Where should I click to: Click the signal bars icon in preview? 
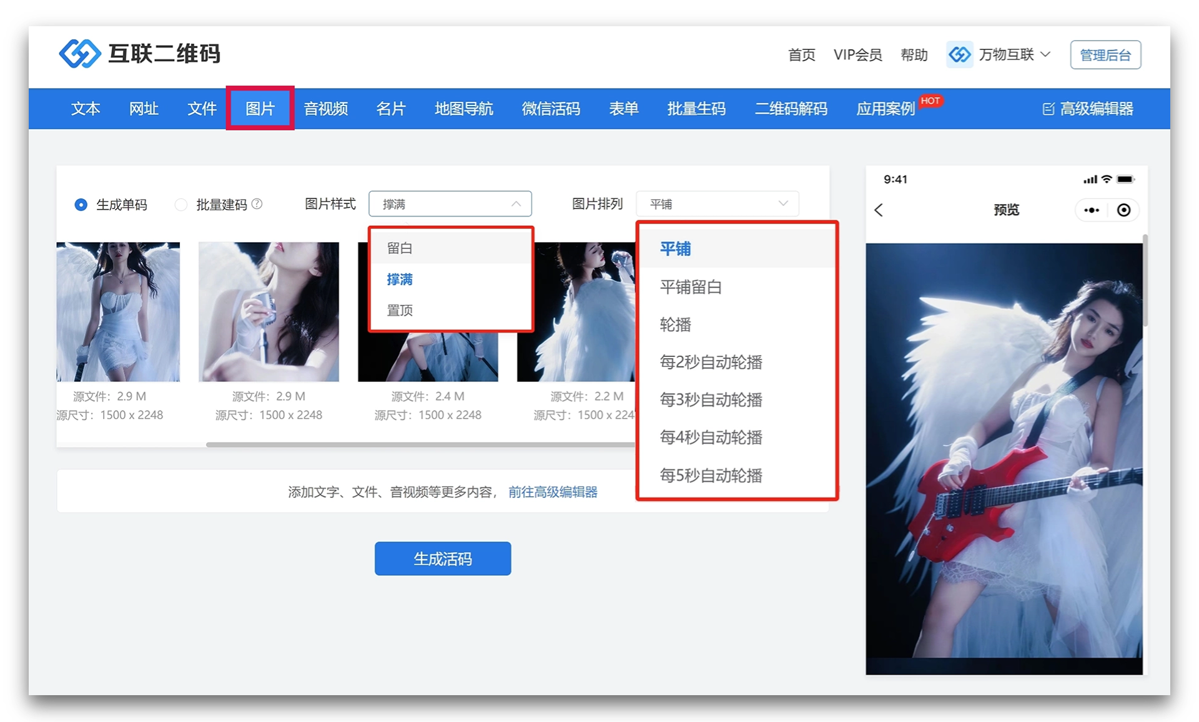click(1090, 180)
